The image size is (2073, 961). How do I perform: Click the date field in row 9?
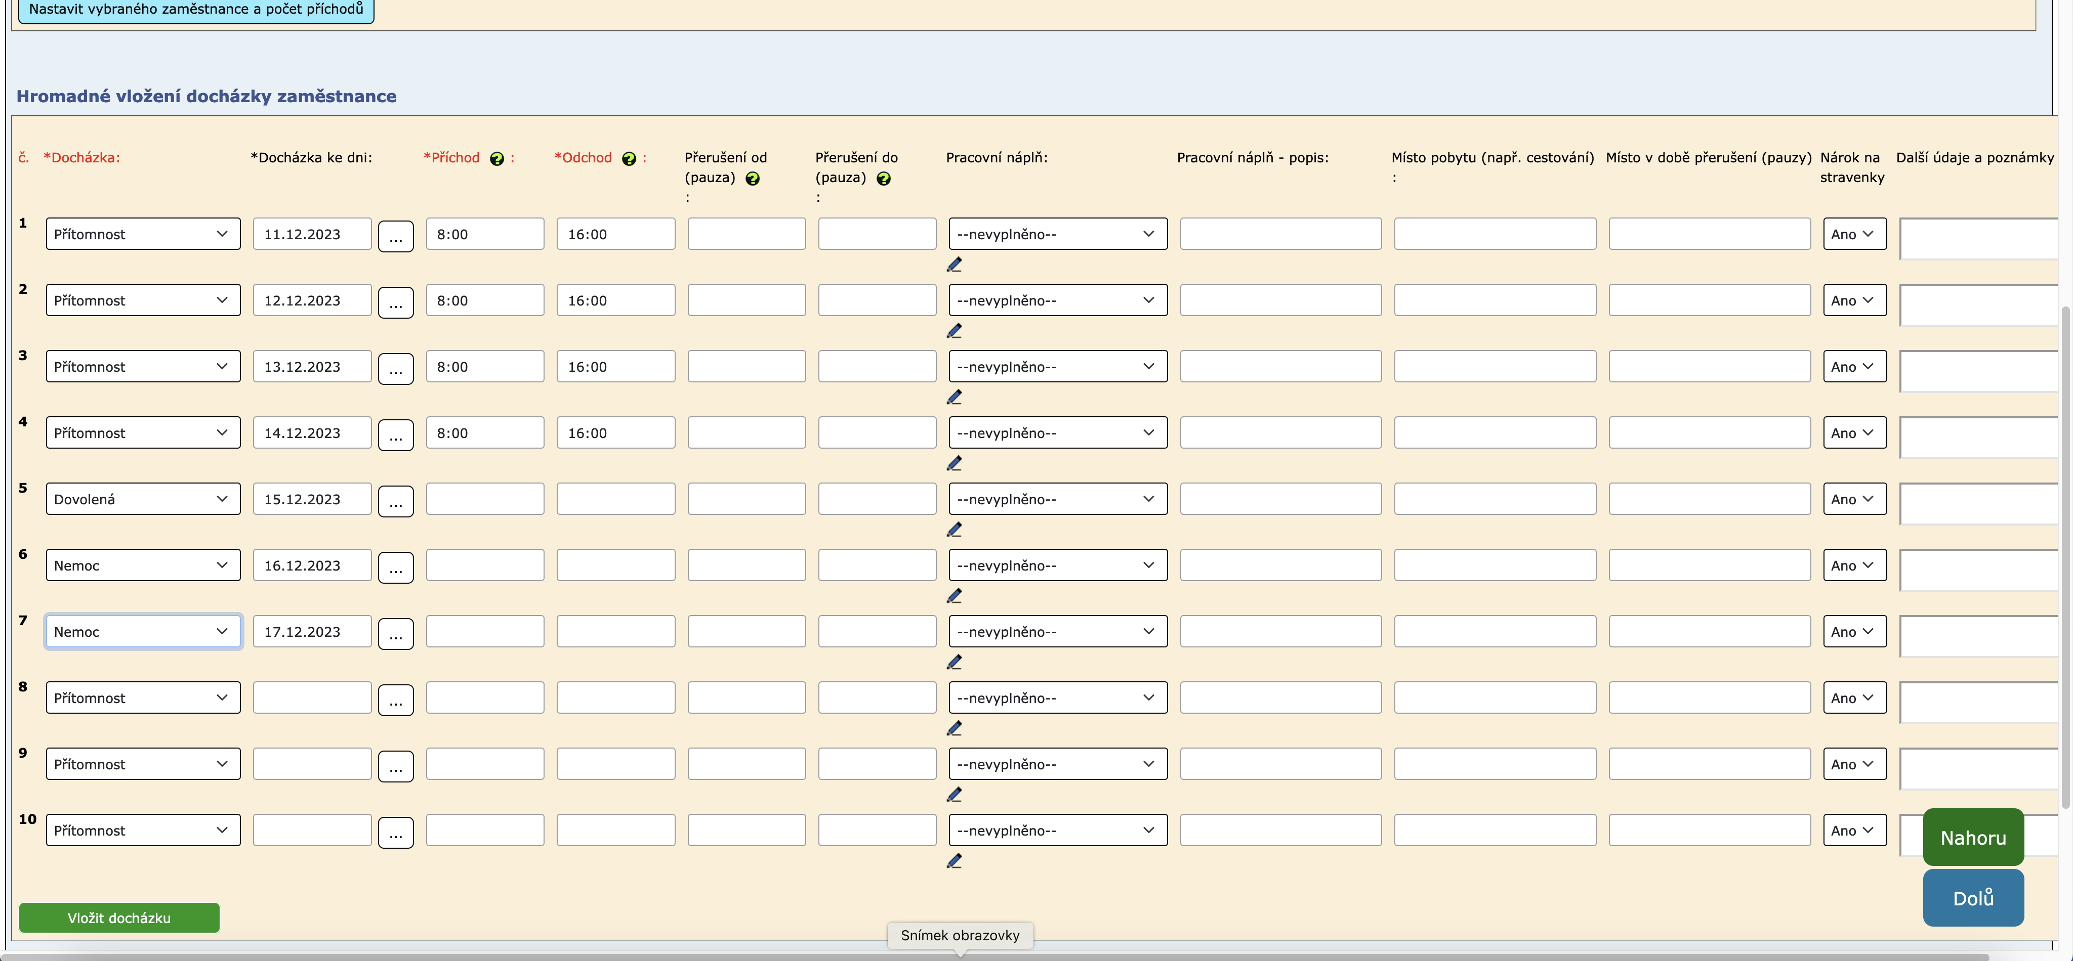click(x=311, y=764)
